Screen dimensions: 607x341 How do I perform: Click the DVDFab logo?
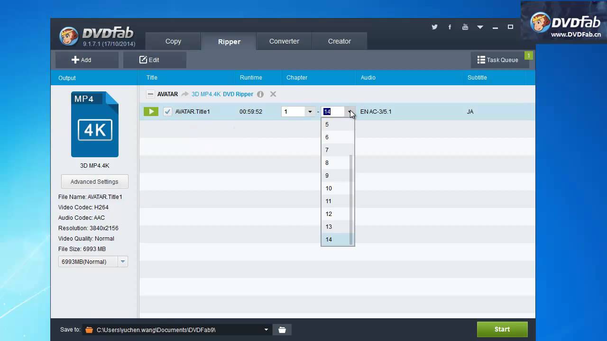point(98,36)
